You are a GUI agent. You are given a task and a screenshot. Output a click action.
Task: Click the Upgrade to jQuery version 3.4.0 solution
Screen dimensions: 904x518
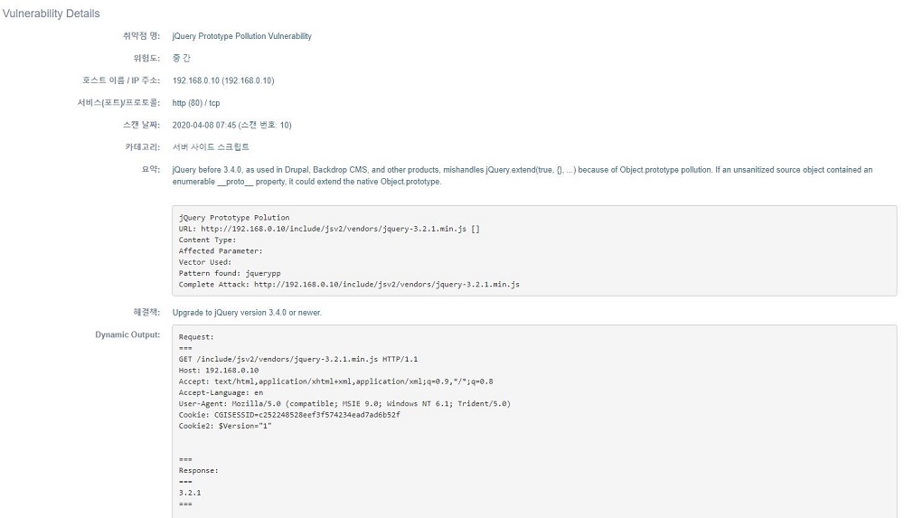pyautogui.click(x=247, y=313)
